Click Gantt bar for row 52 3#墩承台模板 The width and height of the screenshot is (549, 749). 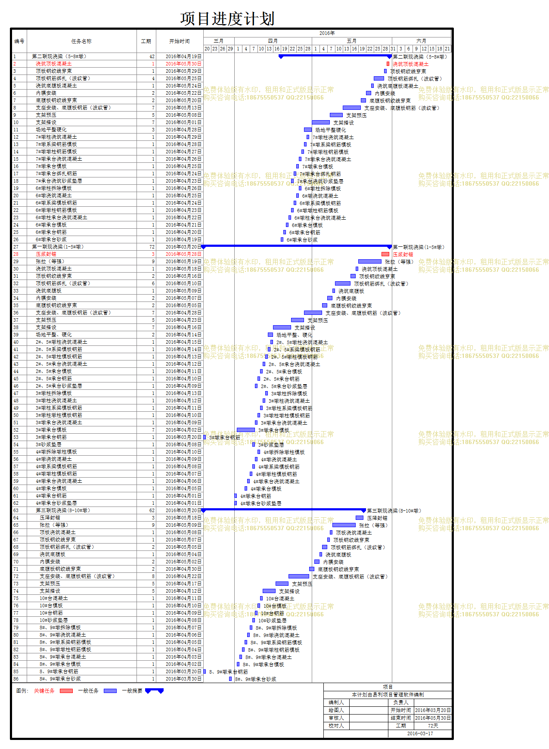point(246,430)
